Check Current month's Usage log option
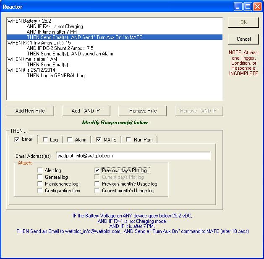Screen dimensions: 264x259 click(97, 191)
